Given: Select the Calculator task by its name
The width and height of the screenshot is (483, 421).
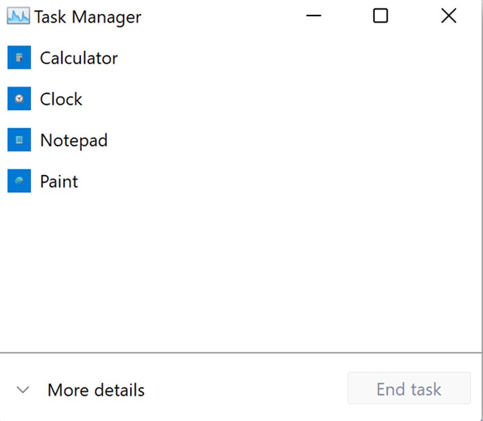Looking at the screenshot, I should click(79, 58).
